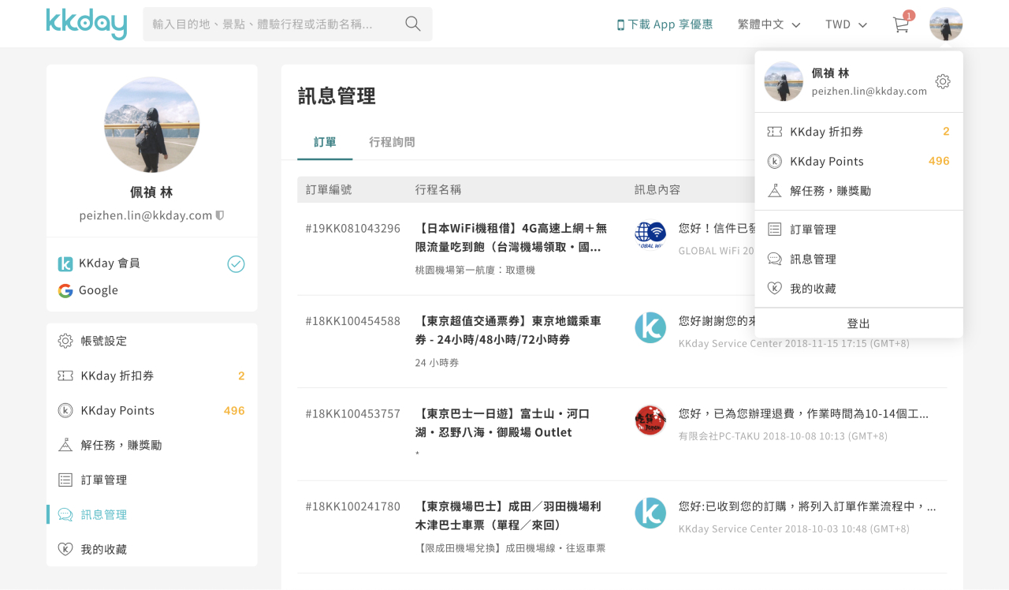Viewport: 1009px width, 590px height.
Task: Open 解任務，賺獎勵 in the sidebar
Action: 151,445
